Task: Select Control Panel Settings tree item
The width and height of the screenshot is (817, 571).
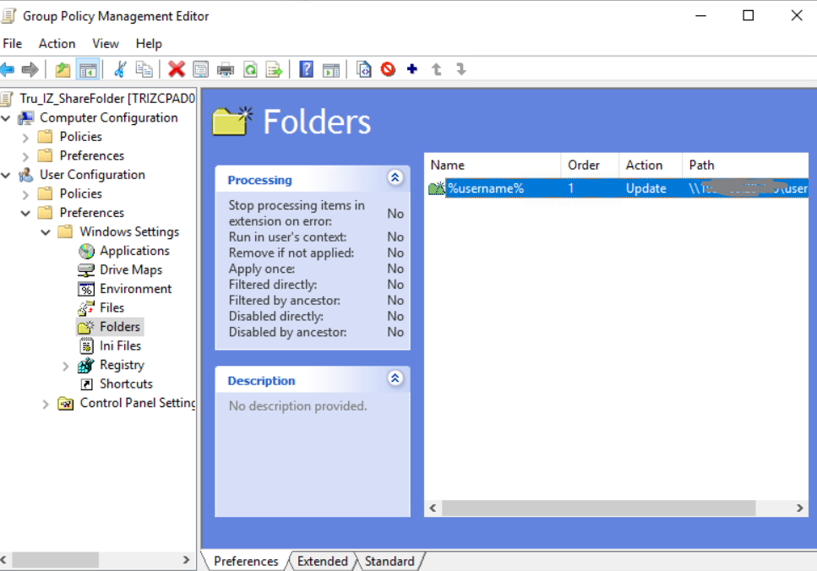Action: 138,403
